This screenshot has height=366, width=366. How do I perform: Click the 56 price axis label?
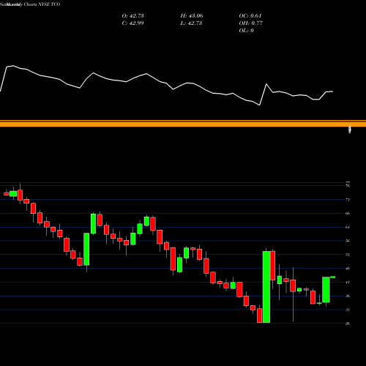coord(348,241)
